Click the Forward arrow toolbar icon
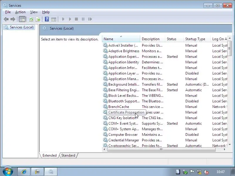 (13, 19)
